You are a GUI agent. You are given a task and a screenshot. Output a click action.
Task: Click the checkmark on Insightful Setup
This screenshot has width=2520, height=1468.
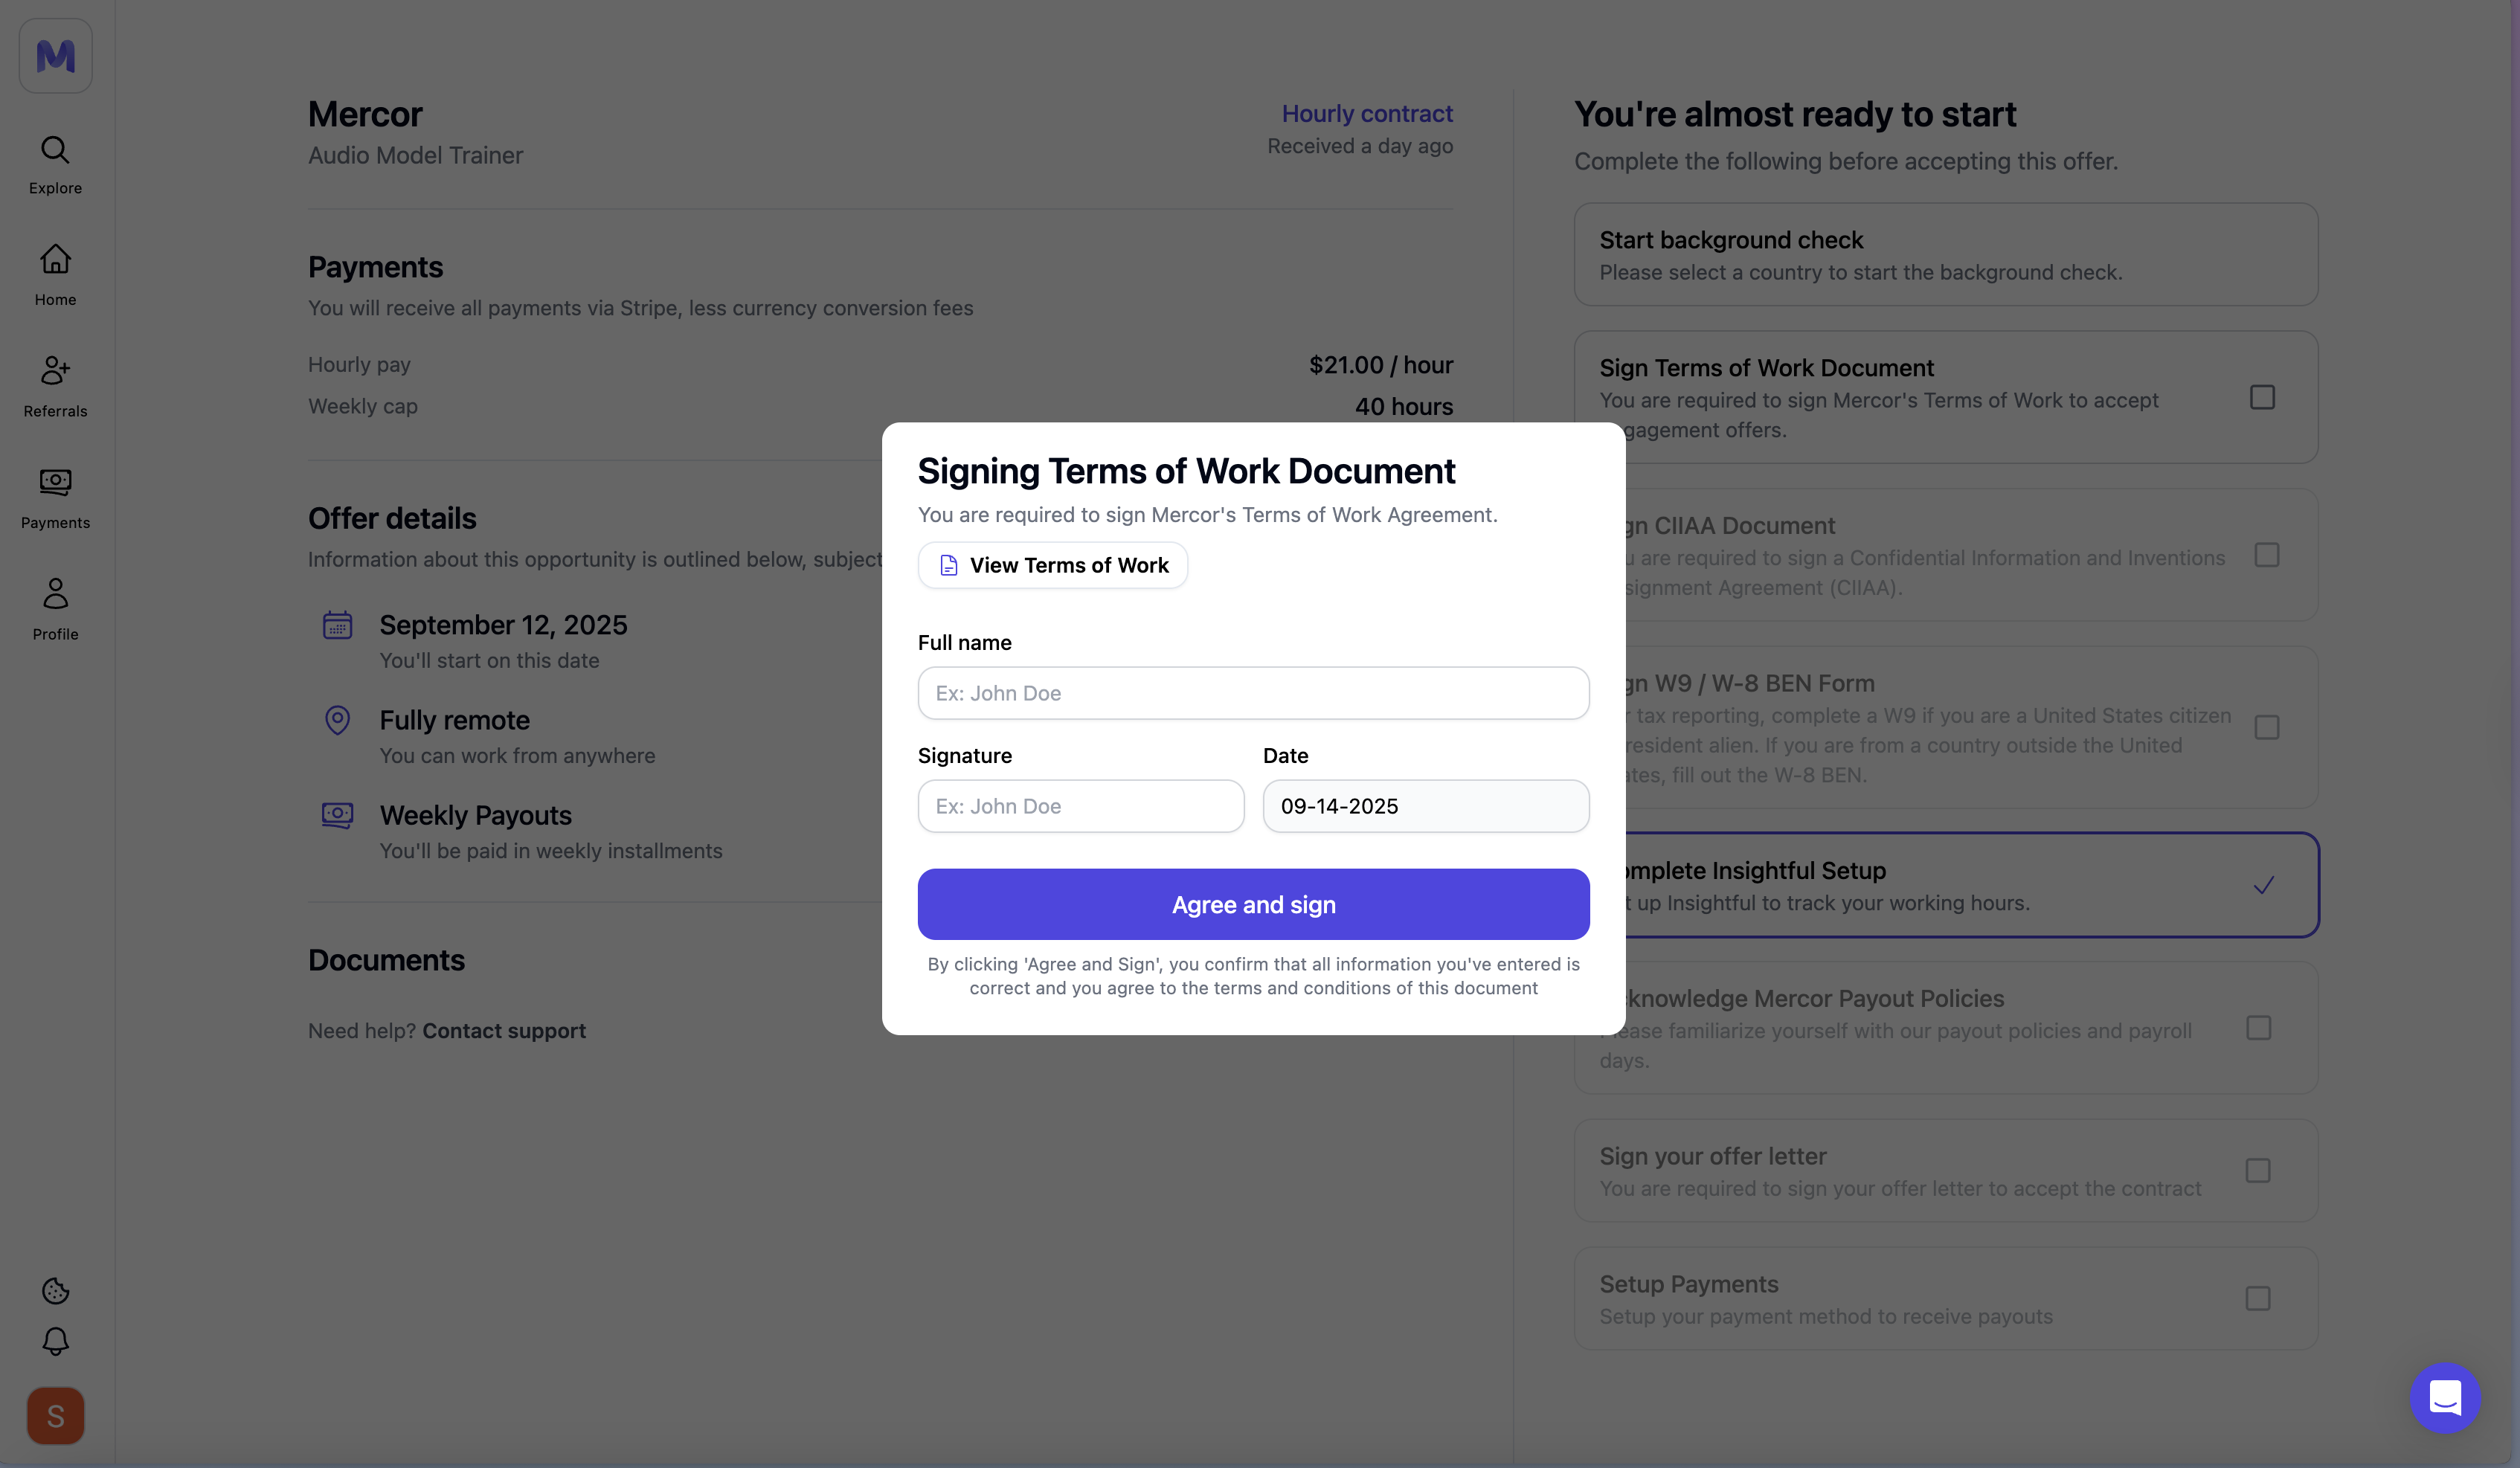[2264, 885]
